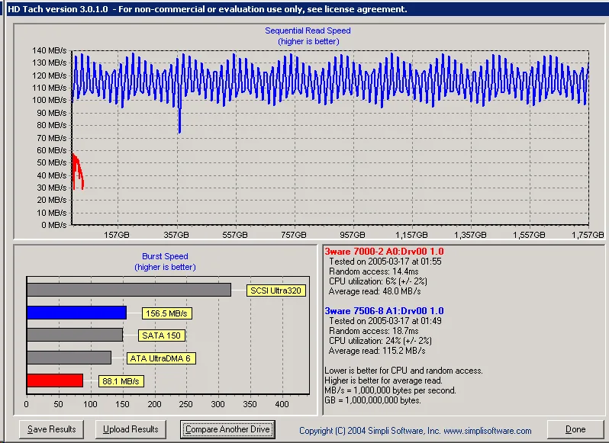Click the red burst speed bar

coord(54,380)
